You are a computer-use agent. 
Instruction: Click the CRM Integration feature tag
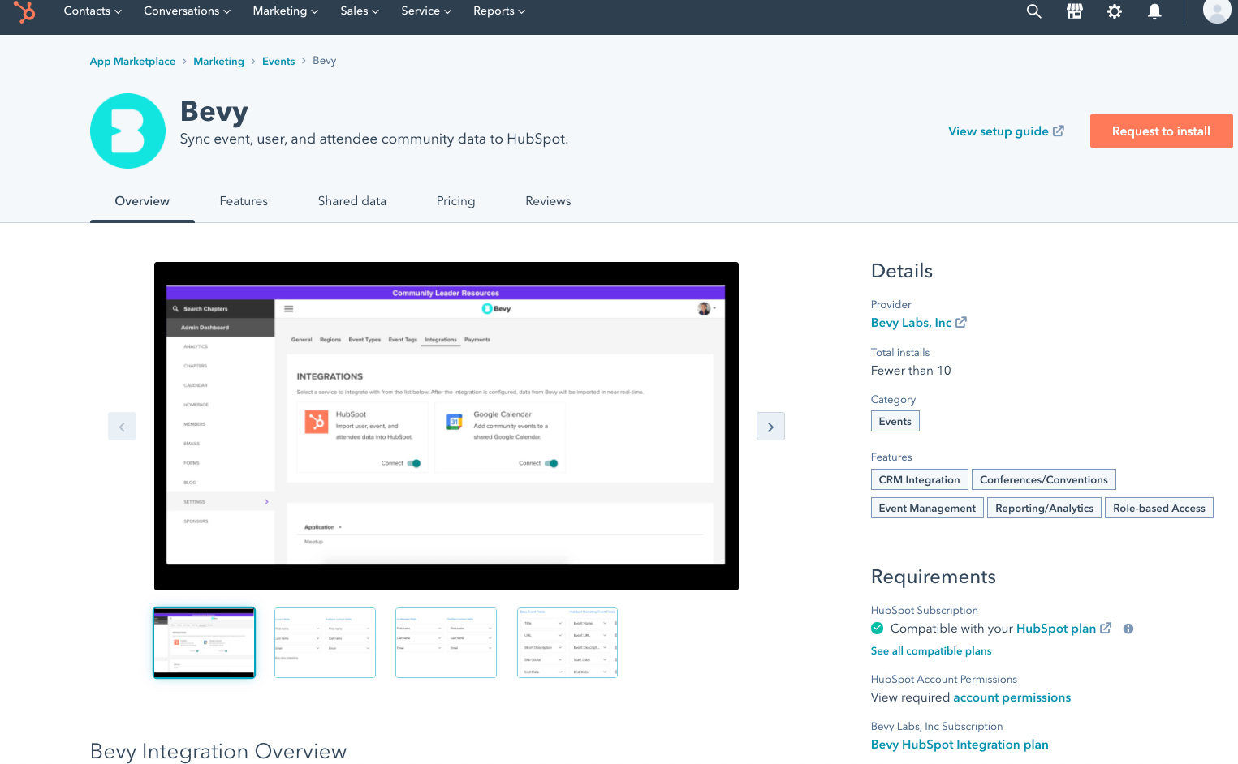919,480
